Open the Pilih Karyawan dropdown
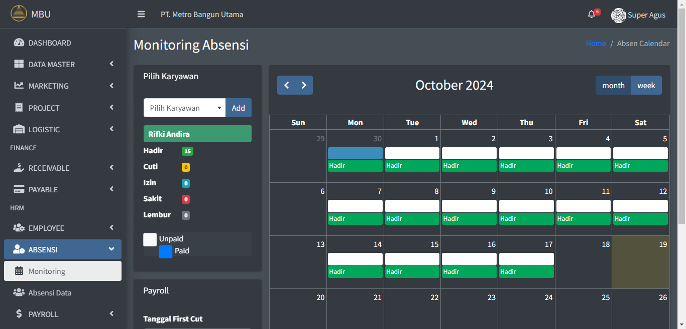This screenshot has height=329, width=686. coord(184,108)
